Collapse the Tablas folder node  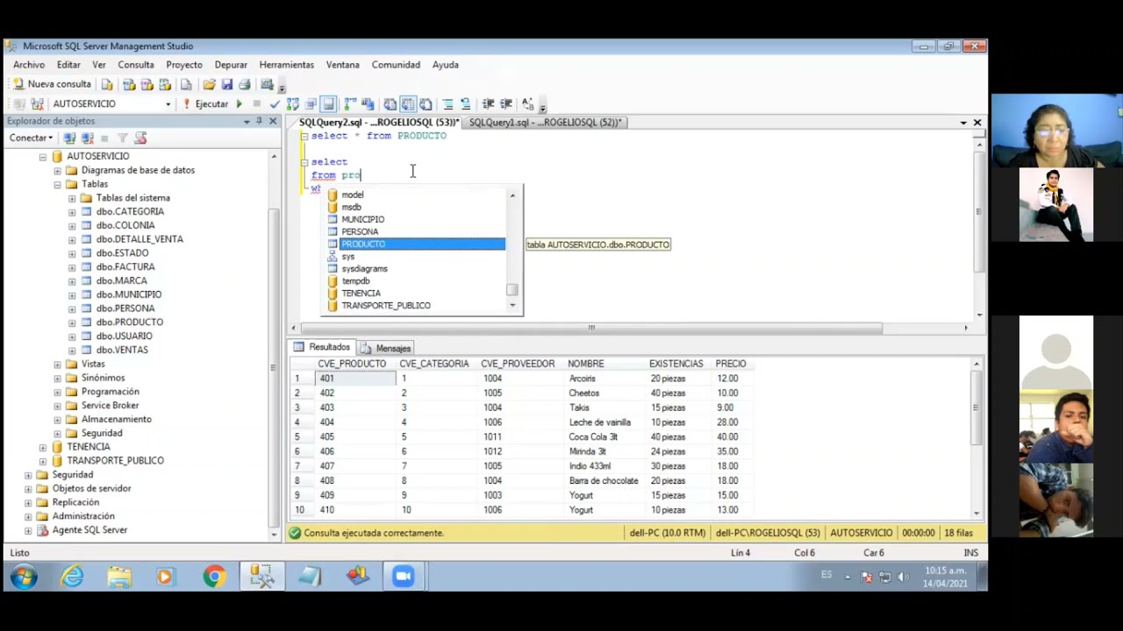pyautogui.click(x=58, y=184)
